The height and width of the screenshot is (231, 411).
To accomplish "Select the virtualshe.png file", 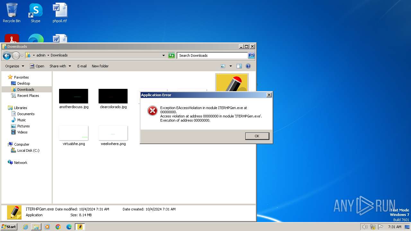I will pos(74,135).
